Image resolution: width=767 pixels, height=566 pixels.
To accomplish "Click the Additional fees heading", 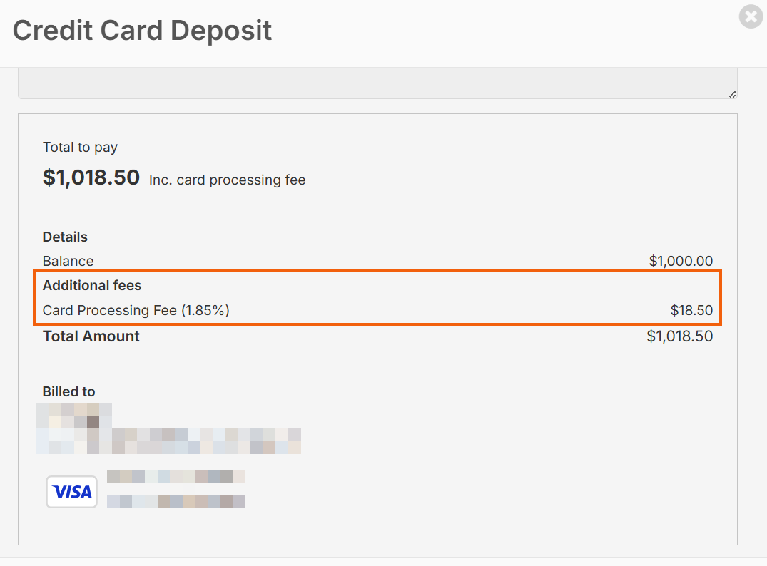I will coord(92,286).
